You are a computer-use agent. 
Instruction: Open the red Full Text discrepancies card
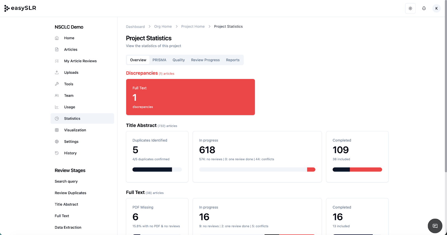point(190,97)
